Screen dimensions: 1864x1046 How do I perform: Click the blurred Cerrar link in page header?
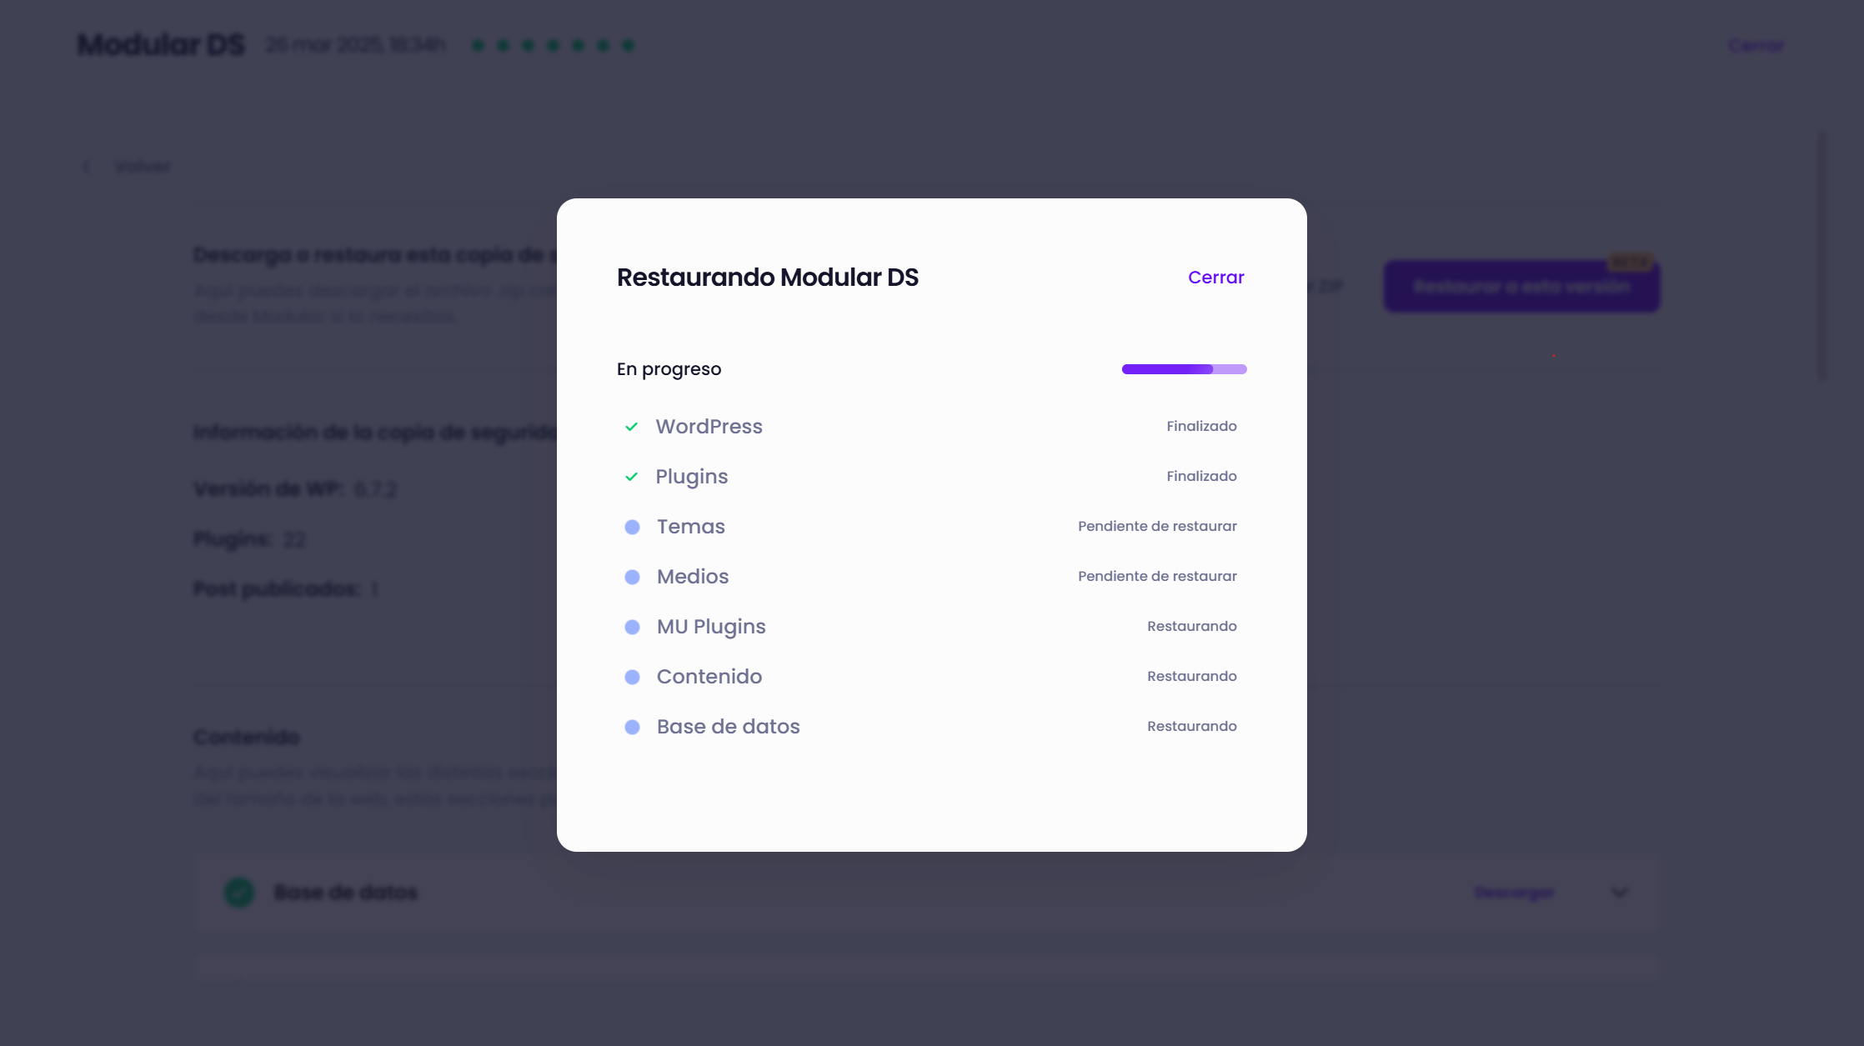(1756, 46)
